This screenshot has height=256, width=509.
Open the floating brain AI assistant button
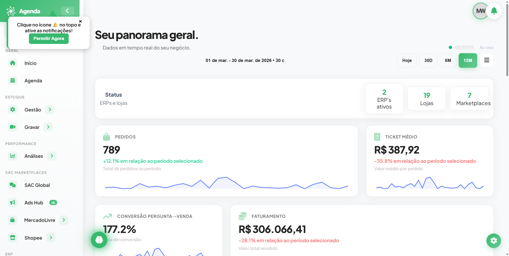click(x=99, y=240)
